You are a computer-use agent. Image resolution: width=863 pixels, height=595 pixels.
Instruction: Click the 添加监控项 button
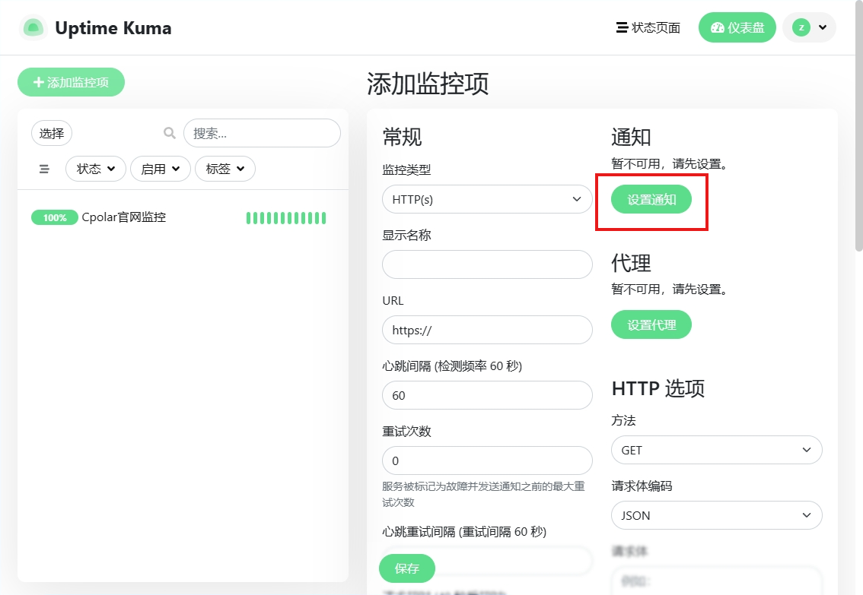(71, 82)
